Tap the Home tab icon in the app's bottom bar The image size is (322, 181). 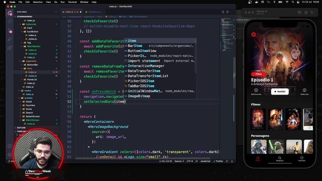click(258, 158)
